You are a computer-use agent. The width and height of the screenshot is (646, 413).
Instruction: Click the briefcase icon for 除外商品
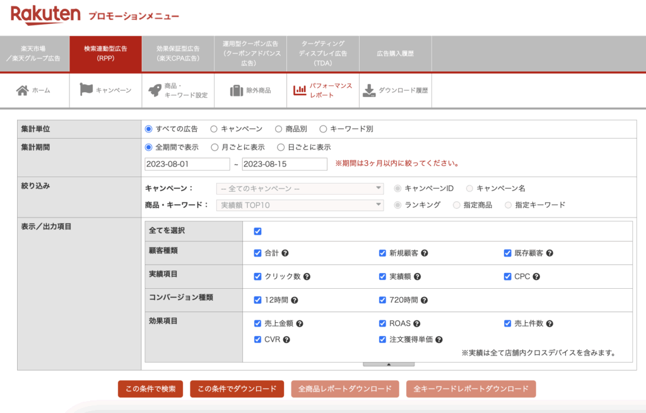pyautogui.click(x=237, y=91)
